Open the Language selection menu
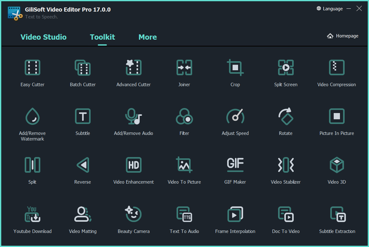Screen dimensions: 369x247 pos(330,9)
